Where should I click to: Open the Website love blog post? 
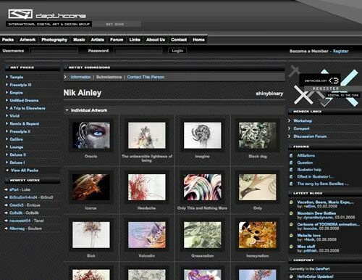308,235
